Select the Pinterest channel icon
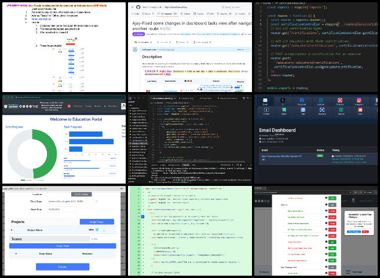This screenshot has width=380, height=278. tap(340, 100)
